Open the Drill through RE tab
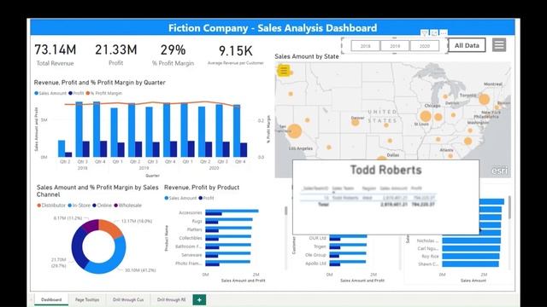Screen dimensions: 547x307 pyautogui.click(x=171, y=299)
